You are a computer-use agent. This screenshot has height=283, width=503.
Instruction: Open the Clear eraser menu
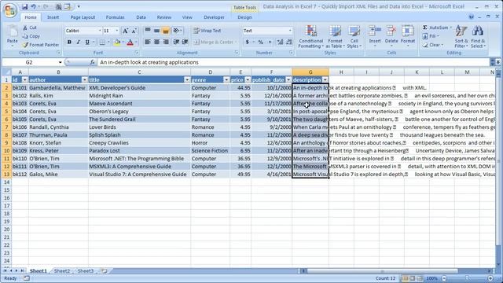point(432,45)
